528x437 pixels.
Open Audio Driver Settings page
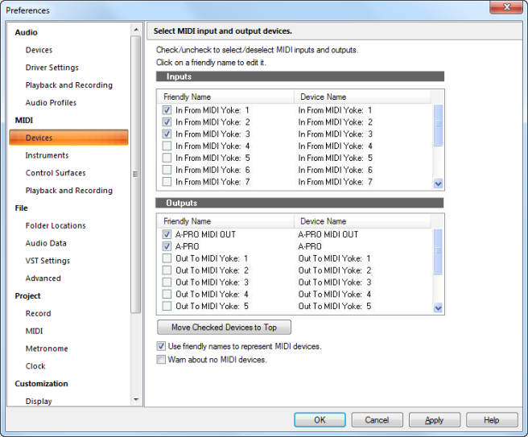[52, 68]
